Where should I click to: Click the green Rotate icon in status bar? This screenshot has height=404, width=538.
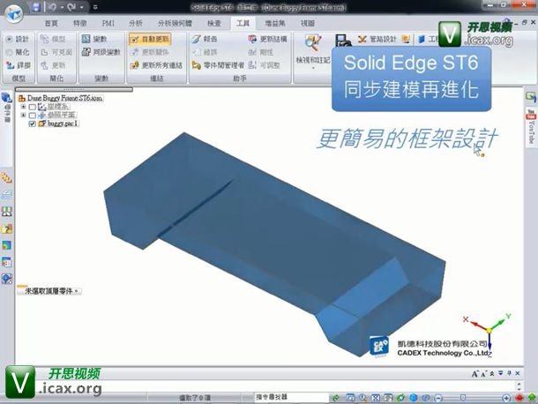[400, 398]
